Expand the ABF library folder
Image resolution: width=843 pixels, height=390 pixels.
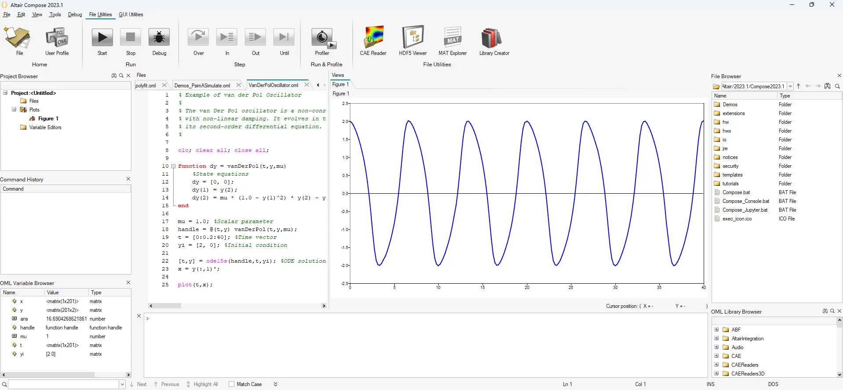click(x=716, y=330)
